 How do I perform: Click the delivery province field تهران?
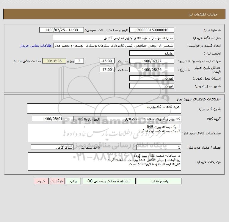point(152,78)
